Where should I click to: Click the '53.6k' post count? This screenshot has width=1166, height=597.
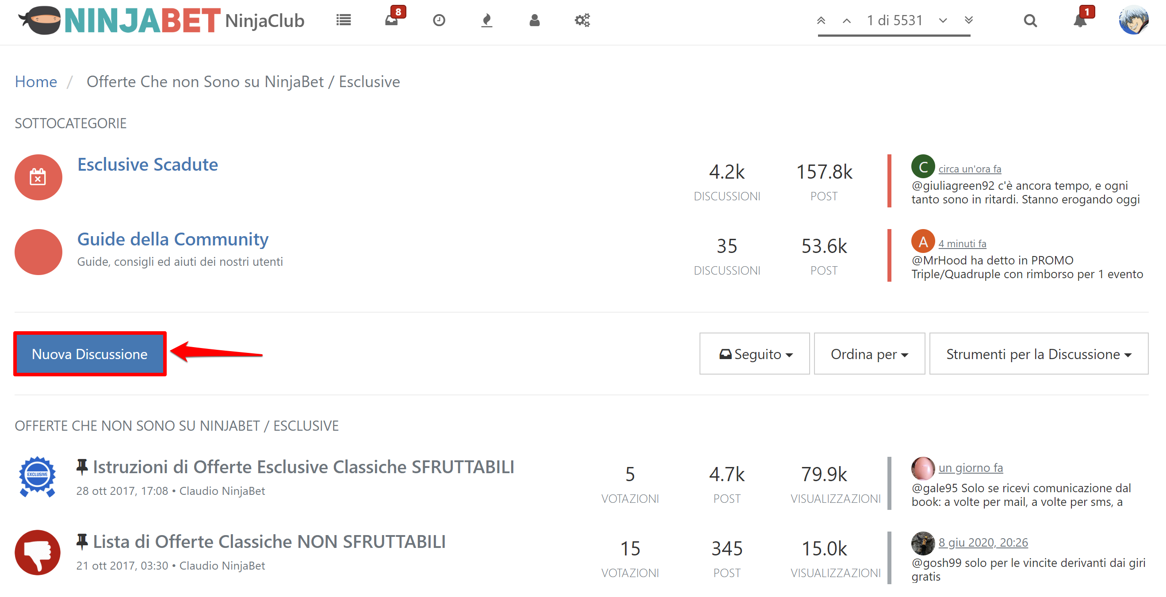point(824,246)
